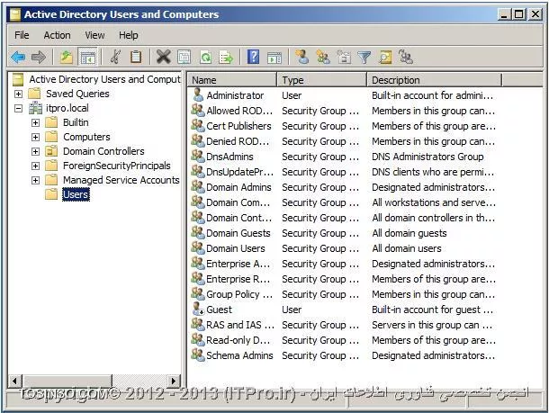The image size is (549, 413).
Task: Click the Forward arrow toolbar icon
Action: coord(39,57)
